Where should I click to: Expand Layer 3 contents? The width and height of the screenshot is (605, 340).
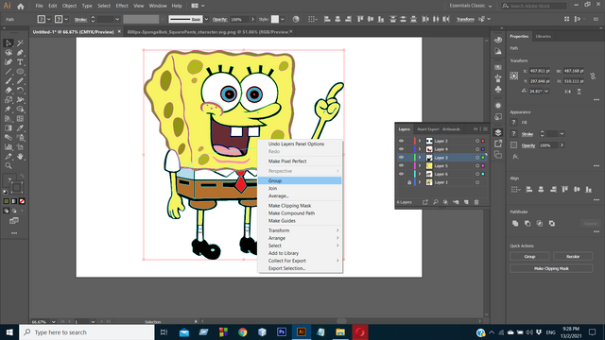420,158
